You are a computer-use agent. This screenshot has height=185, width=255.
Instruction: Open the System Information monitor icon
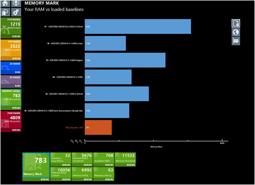point(16,3)
